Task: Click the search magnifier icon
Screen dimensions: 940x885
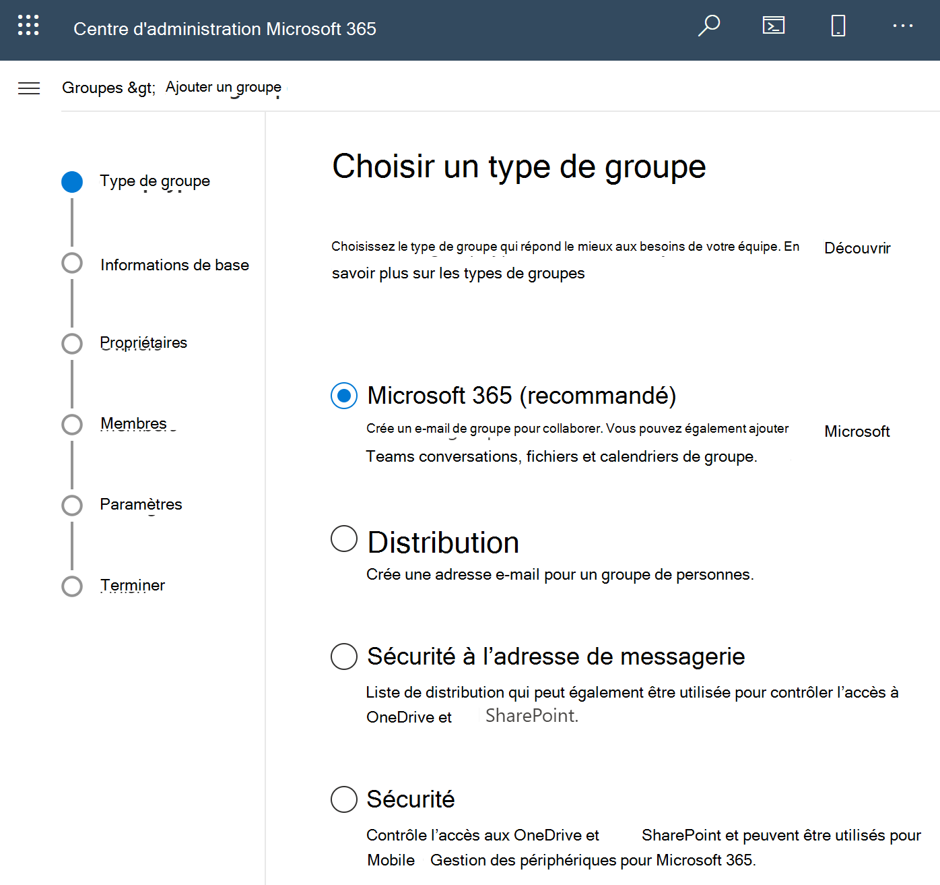Action: coord(709,26)
